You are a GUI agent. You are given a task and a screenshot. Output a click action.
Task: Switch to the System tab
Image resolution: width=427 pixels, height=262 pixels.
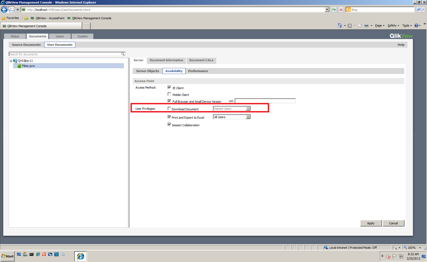coord(82,36)
